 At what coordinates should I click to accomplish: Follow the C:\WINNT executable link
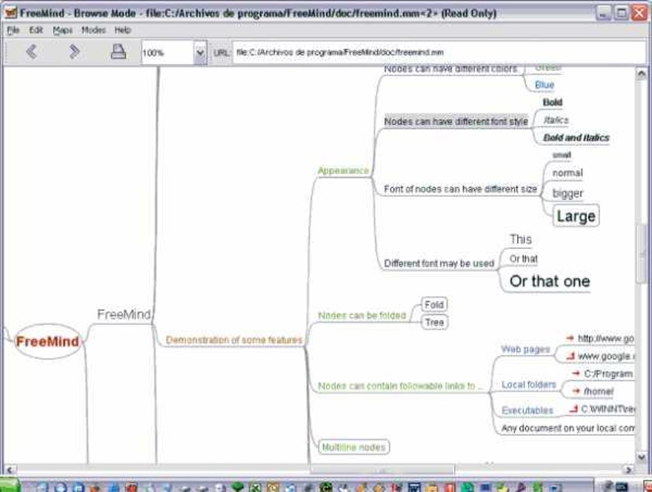(x=607, y=409)
